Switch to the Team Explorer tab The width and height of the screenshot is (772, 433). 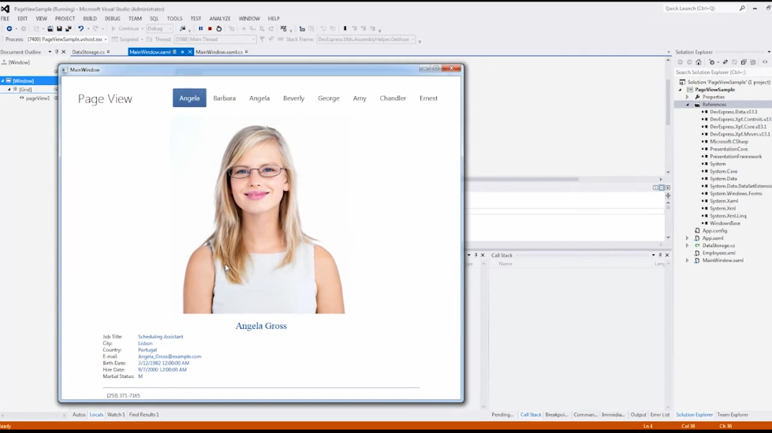point(732,415)
